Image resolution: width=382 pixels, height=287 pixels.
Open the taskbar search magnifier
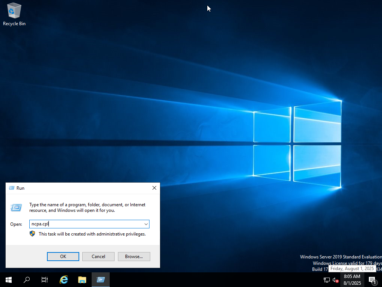[x=27, y=280]
